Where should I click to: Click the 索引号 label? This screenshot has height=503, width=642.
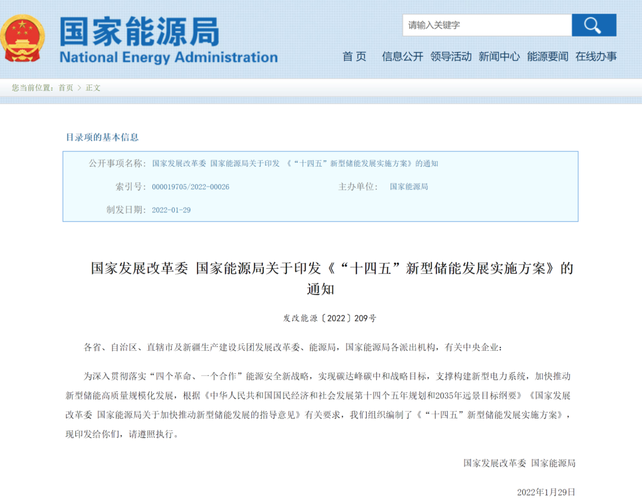coord(131,187)
